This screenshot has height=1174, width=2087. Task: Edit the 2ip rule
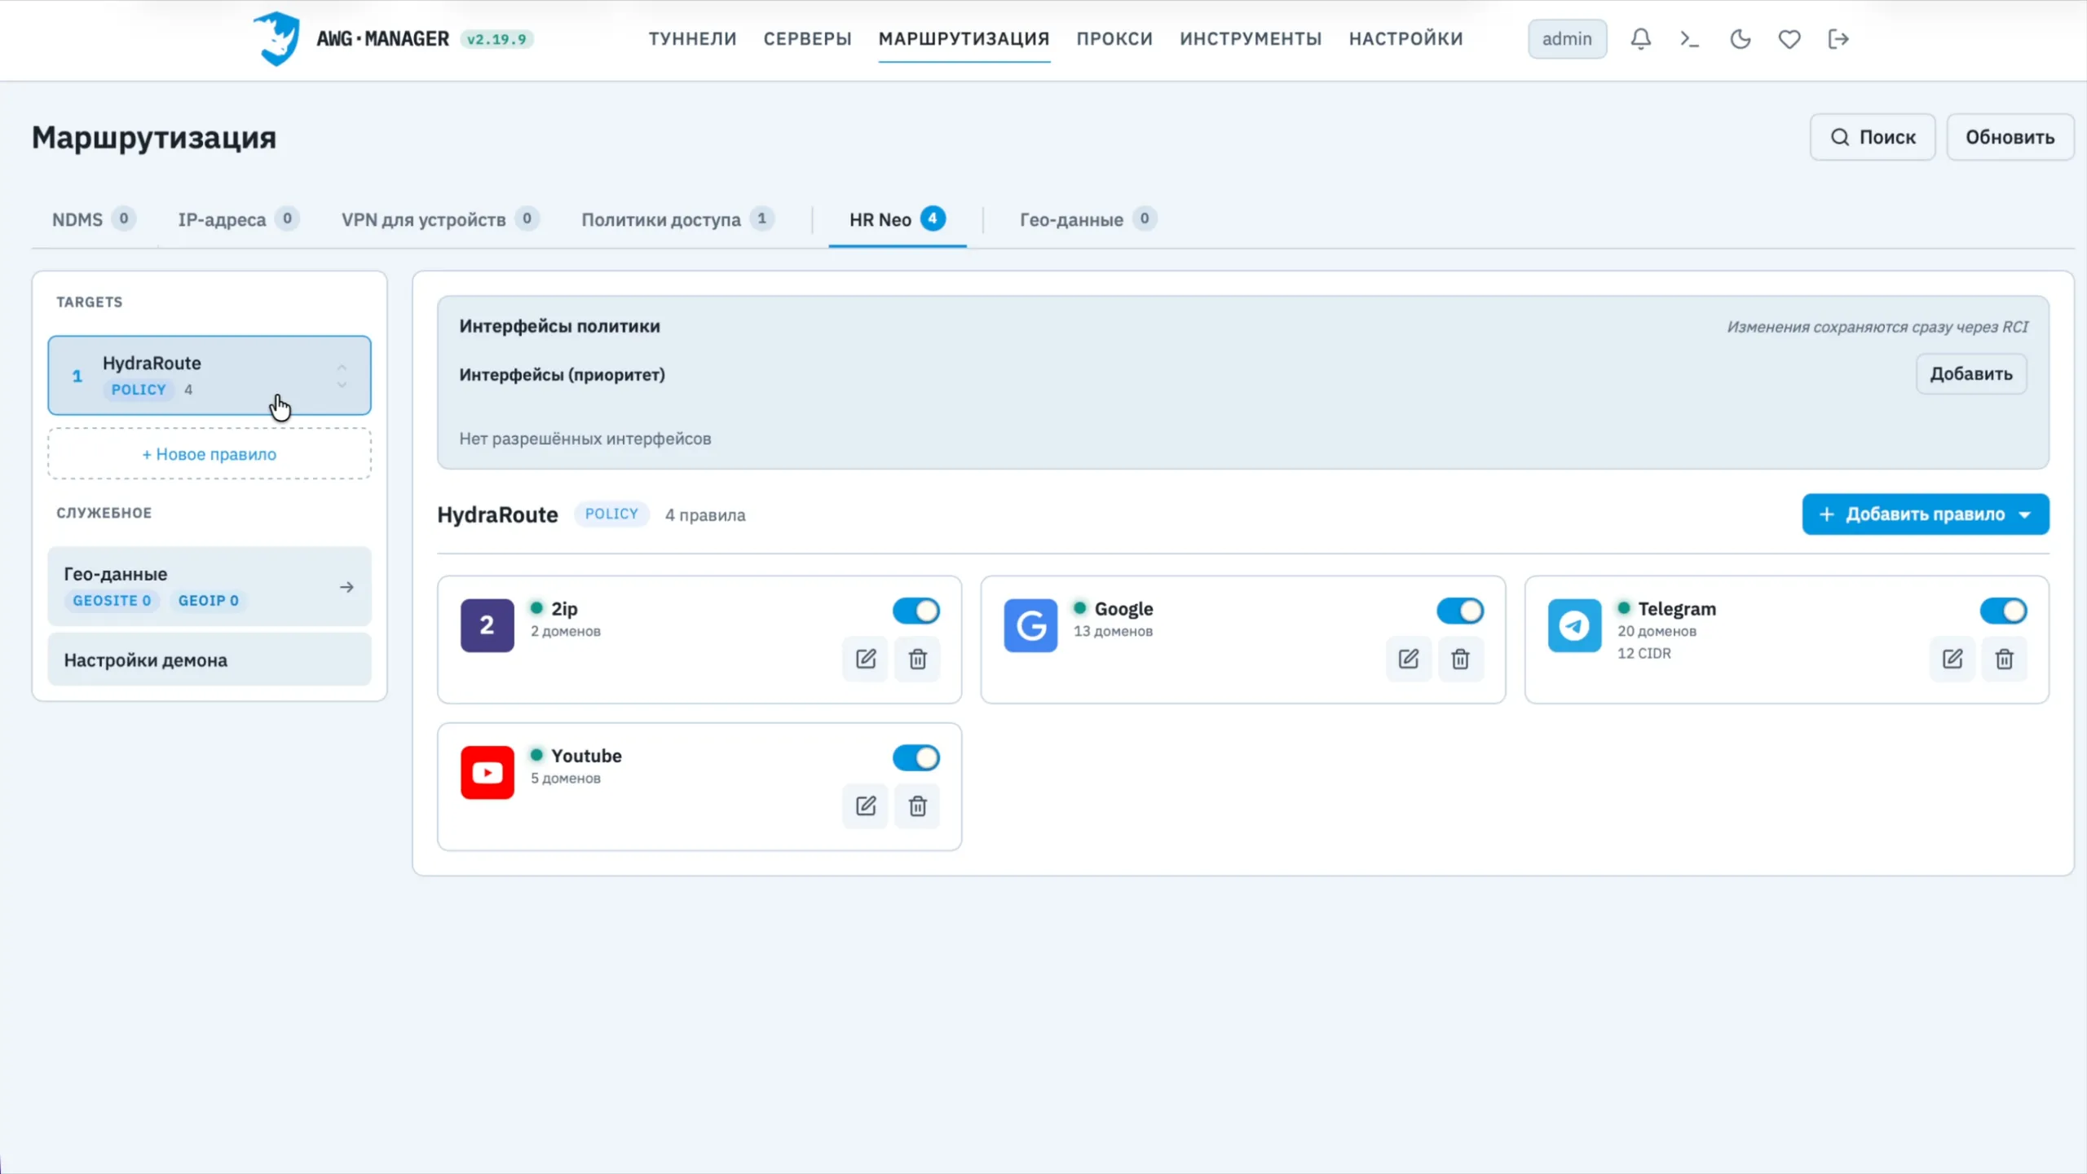click(865, 659)
